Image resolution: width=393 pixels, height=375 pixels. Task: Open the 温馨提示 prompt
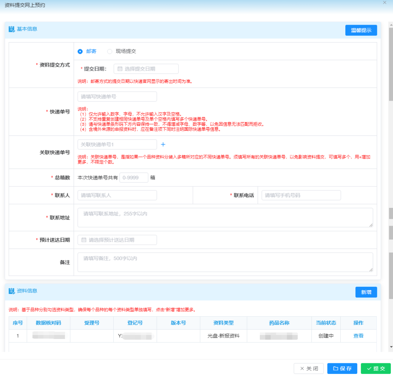[x=361, y=30]
